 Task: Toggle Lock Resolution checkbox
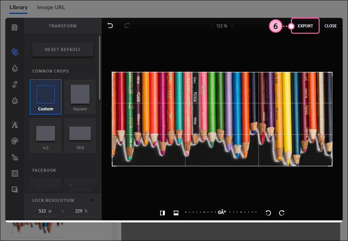pos(92,200)
